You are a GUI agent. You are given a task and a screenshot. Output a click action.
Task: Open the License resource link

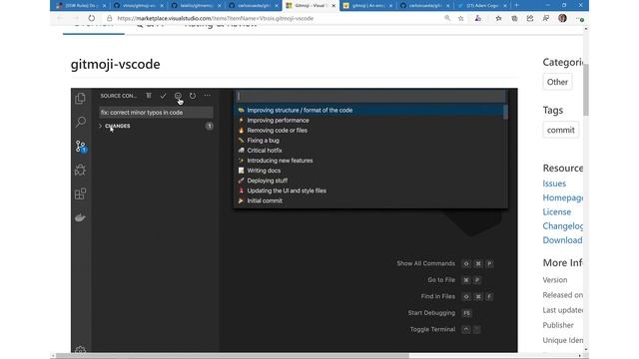pos(557,212)
